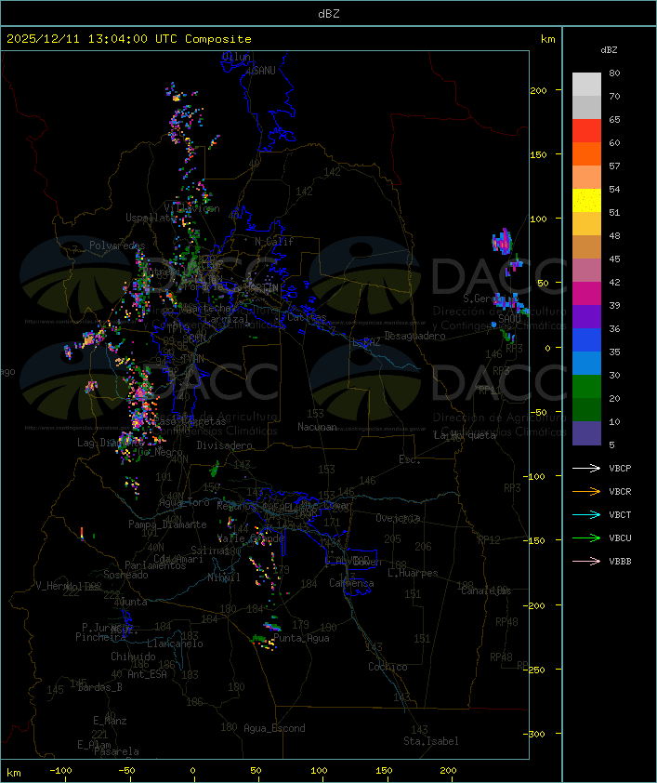This screenshot has width=657, height=783.
Task: Click the Agua_Escond place label
Action: 274,728
